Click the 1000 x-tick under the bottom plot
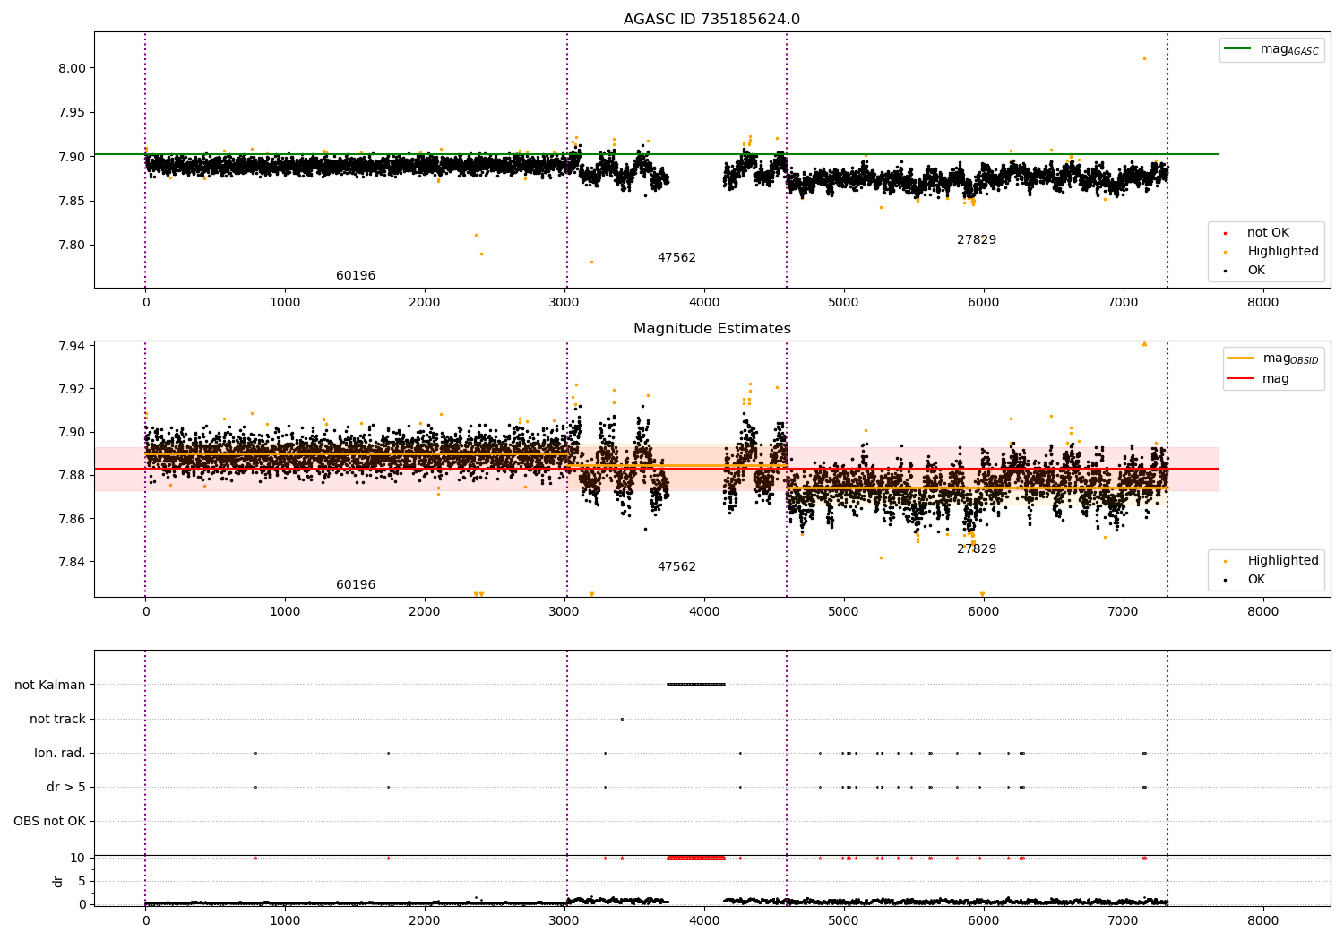This screenshot has height=941, width=1344. [x=285, y=920]
